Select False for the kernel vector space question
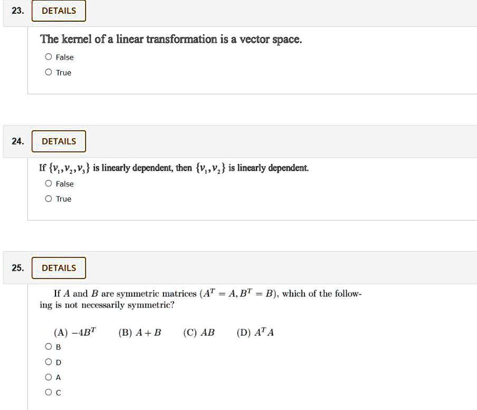Viewport: 477px width, 410px height. click(49, 58)
